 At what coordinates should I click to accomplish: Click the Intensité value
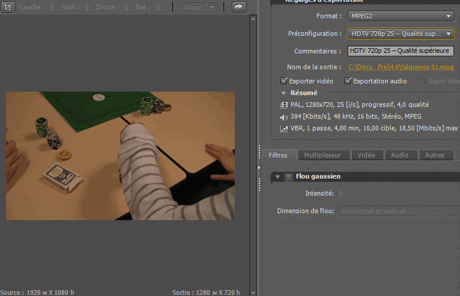[x=341, y=194]
